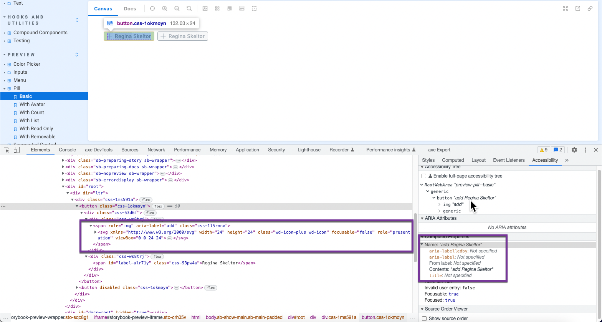Expand the img "add" accessibility node
The width and height of the screenshot is (602, 322).
pos(439,204)
